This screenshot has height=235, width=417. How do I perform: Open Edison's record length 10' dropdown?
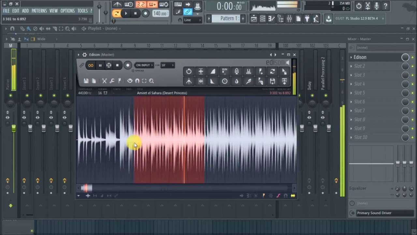(167, 65)
